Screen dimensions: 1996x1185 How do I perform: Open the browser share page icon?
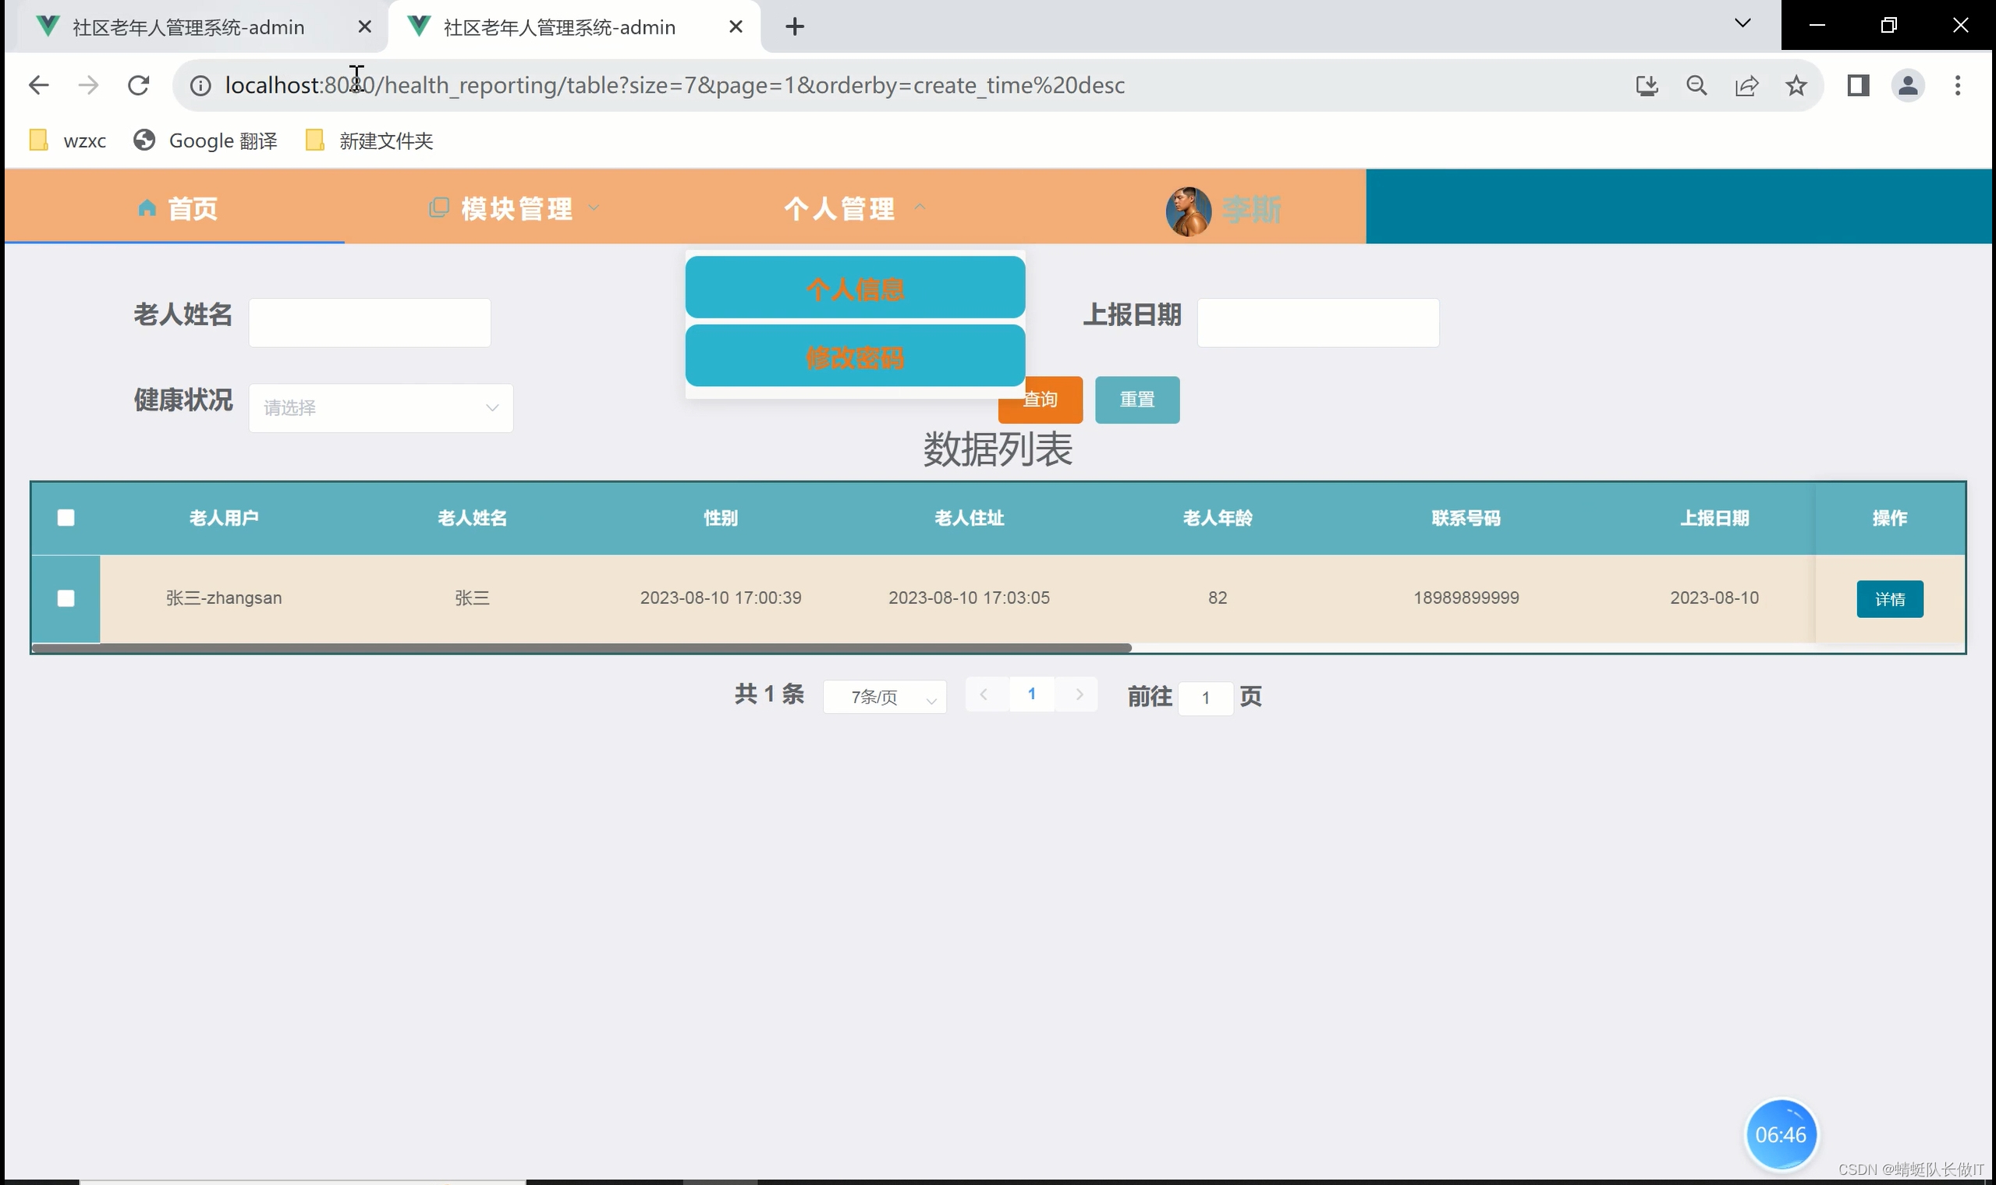tap(1746, 84)
